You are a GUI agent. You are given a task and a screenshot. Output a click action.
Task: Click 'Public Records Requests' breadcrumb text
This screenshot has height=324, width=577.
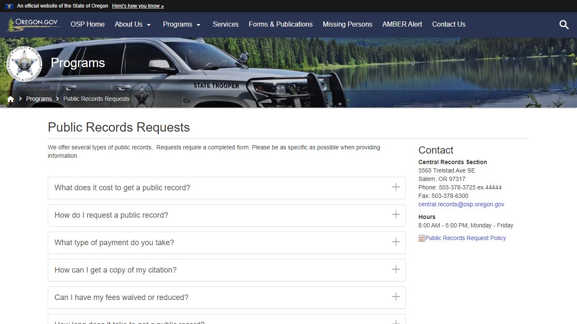[x=96, y=99]
